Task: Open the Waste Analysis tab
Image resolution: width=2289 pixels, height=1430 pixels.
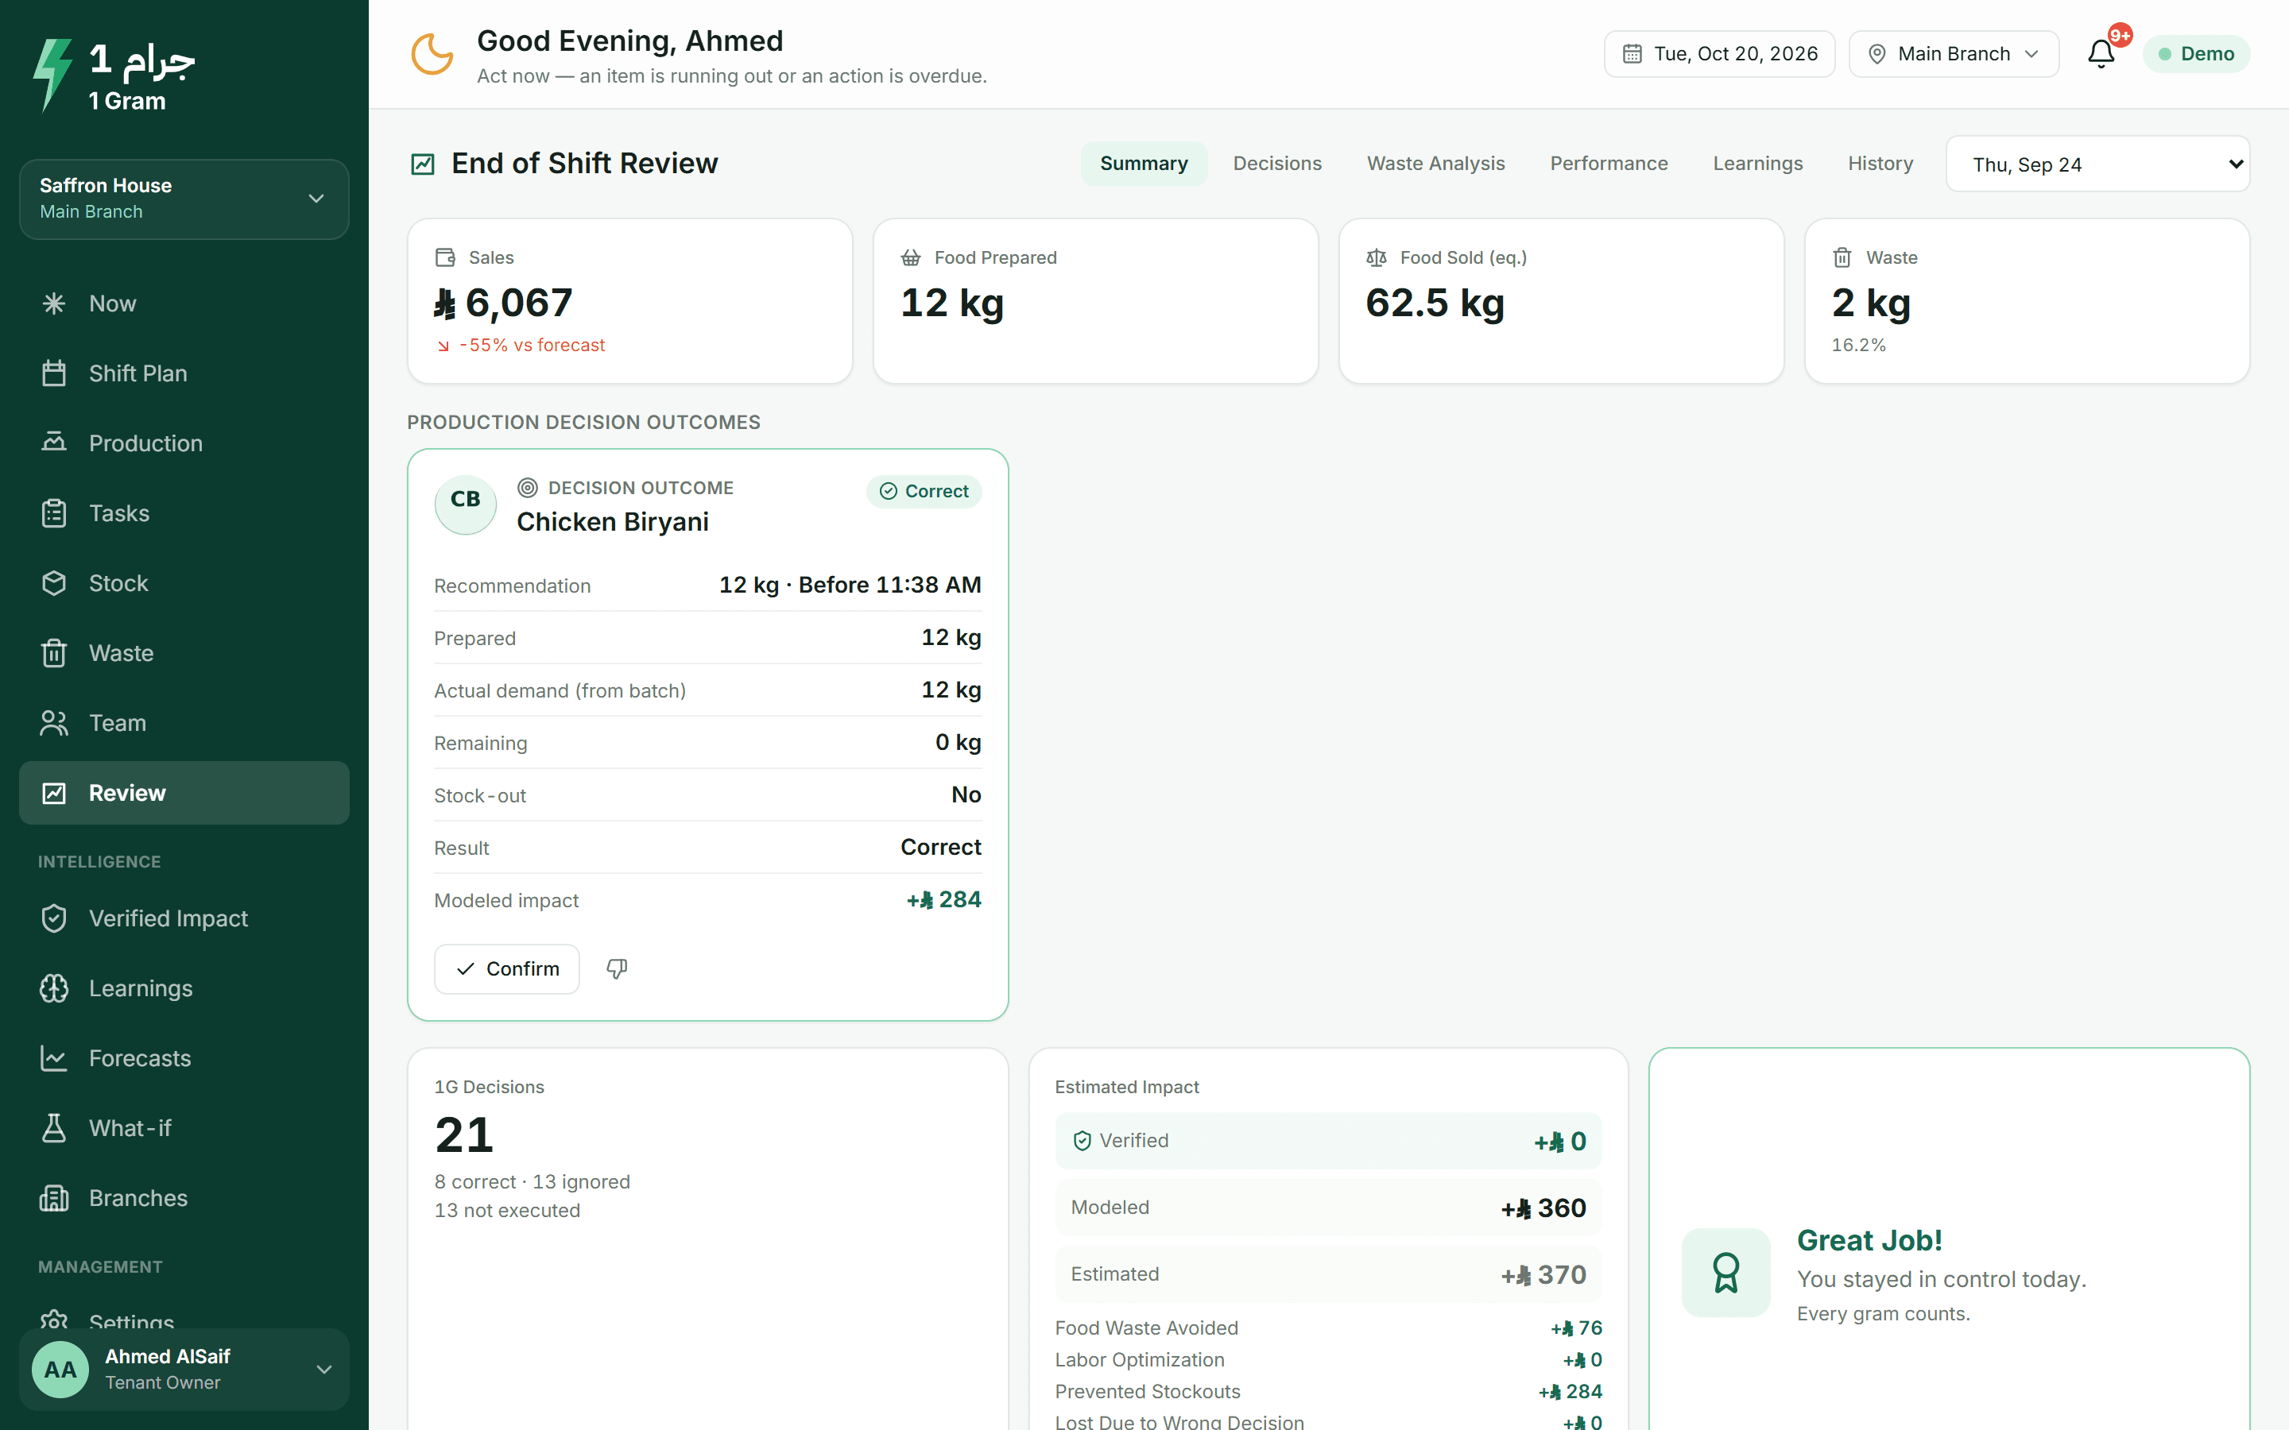Action: pyautogui.click(x=1435, y=164)
